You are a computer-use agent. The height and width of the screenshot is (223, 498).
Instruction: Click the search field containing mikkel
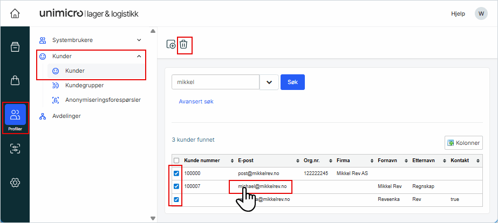click(215, 82)
